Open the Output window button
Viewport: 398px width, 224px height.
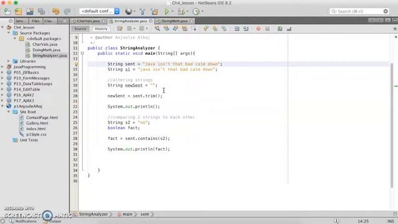tap(52, 222)
